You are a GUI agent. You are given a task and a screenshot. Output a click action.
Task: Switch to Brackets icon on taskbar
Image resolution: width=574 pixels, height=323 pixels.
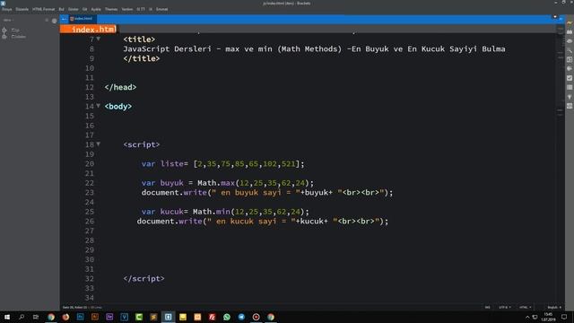(x=168, y=317)
